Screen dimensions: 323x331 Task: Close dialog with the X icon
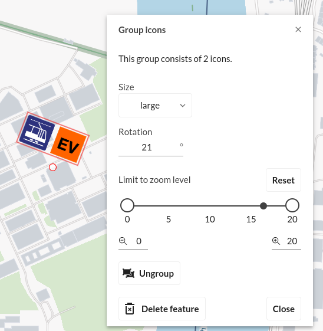(x=298, y=30)
